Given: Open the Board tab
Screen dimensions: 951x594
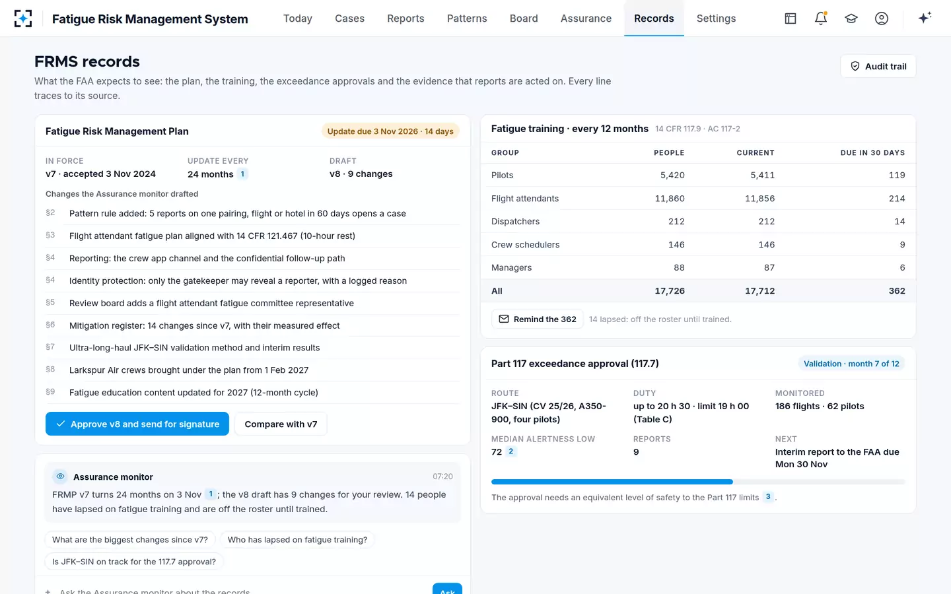Looking at the screenshot, I should [524, 18].
